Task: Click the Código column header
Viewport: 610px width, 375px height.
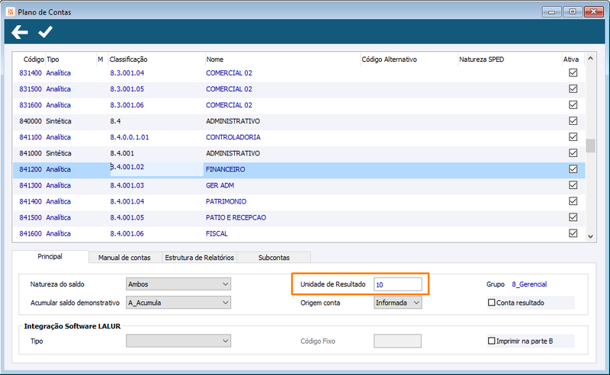Action: tap(34, 59)
